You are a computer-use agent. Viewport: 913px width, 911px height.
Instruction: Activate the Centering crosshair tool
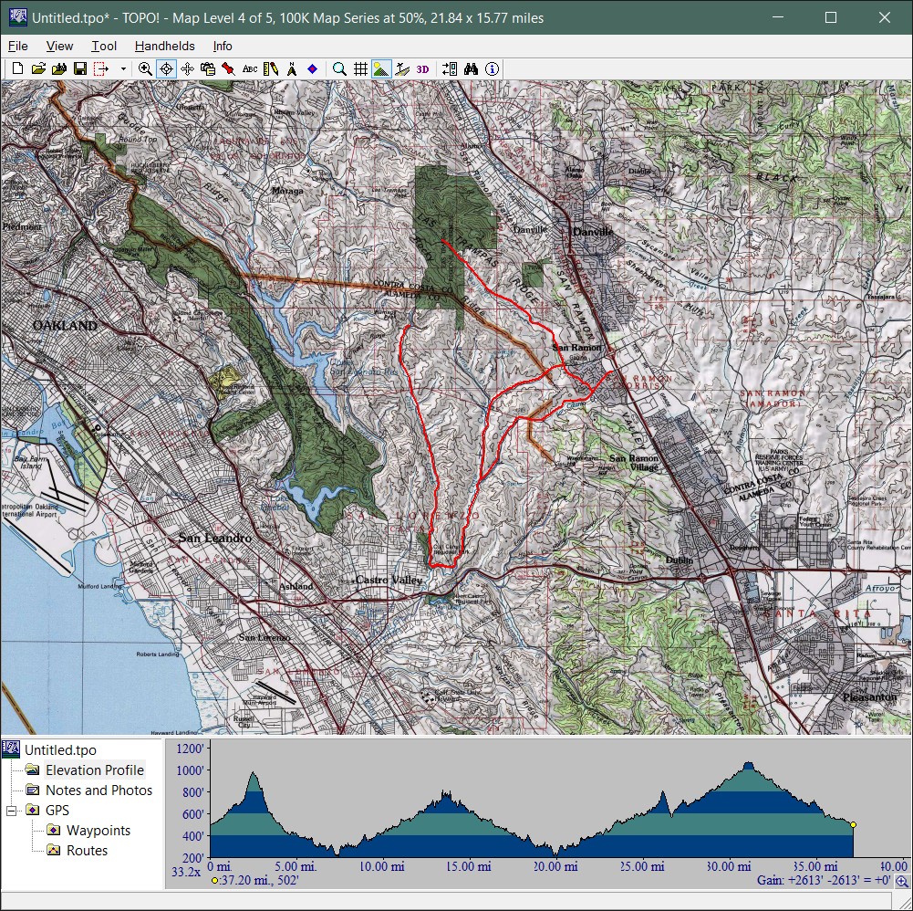[166, 68]
